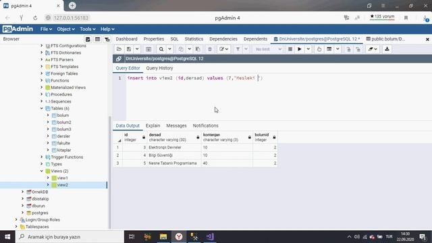Open the Tools menu
This screenshot has width=432, height=243.
click(x=87, y=29)
